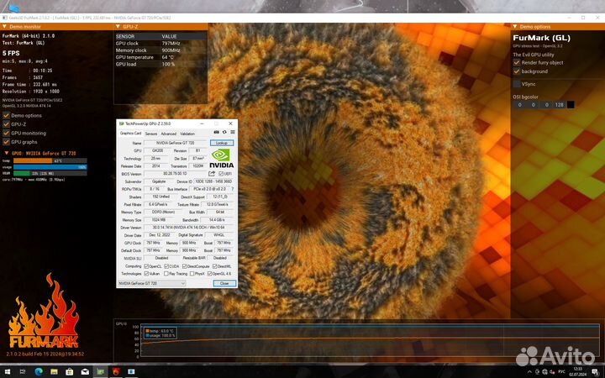Collapse the Demo options panel header
Screen dimensions: 605x378
(516, 27)
